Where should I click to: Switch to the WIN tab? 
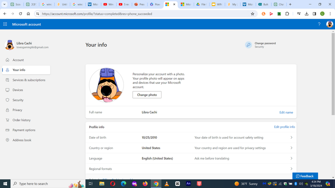coord(217,4)
